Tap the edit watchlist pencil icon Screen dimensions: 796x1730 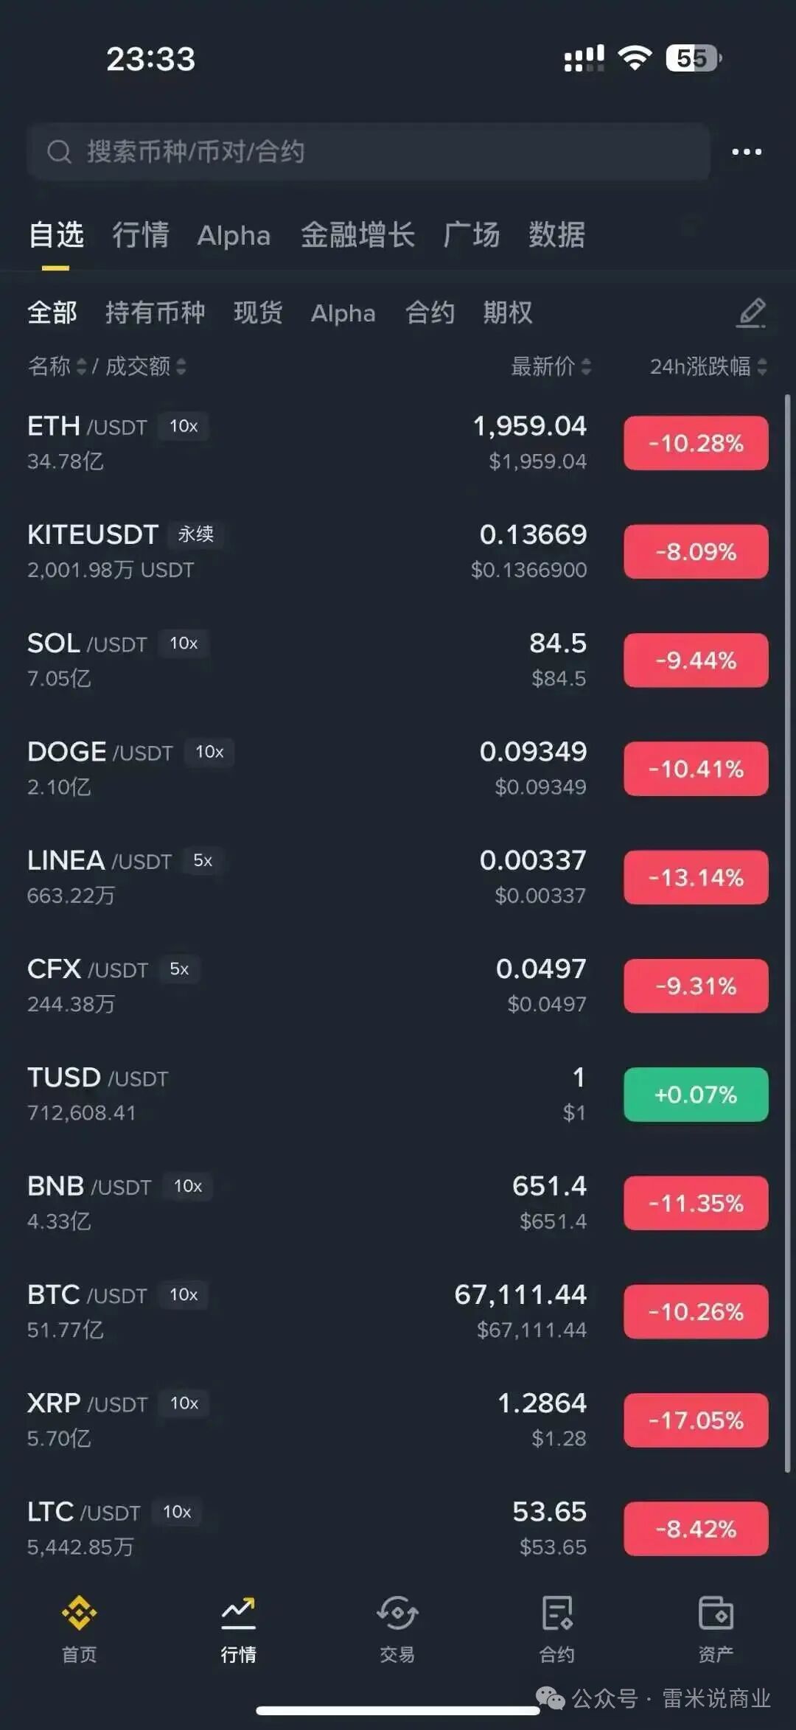[751, 313]
